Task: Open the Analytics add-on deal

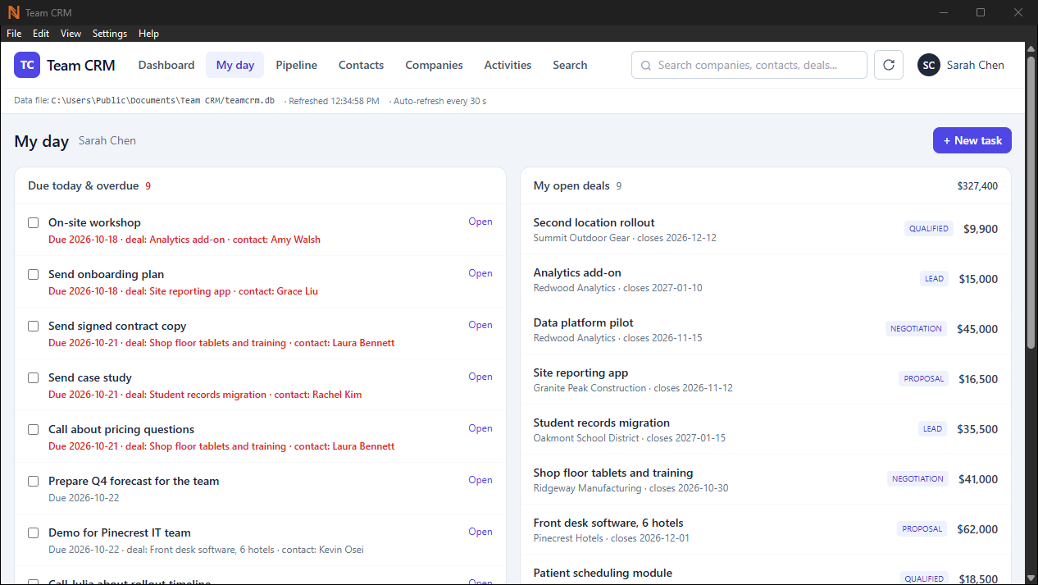Action: pyautogui.click(x=766, y=279)
